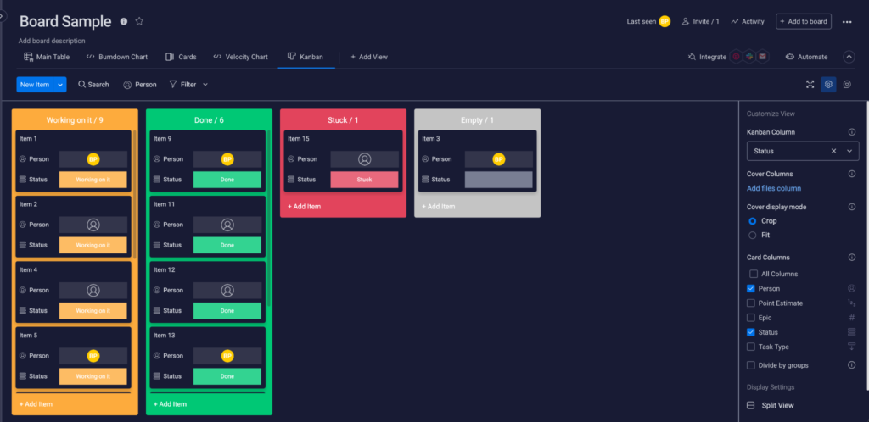
Task: Click the Stuck status label on Item 15
Action: click(364, 180)
